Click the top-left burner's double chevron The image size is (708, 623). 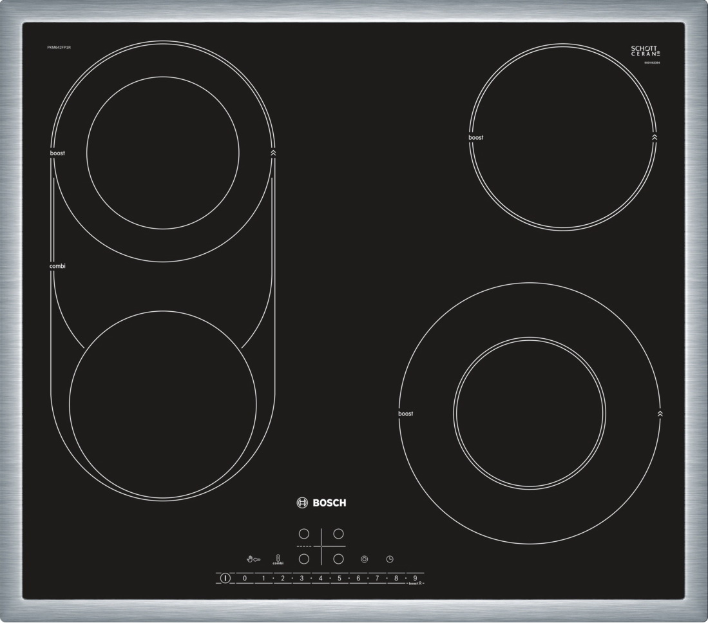(x=273, y=153)
